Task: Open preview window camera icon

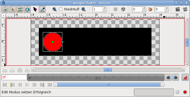Action: click(x=185, y=9)
